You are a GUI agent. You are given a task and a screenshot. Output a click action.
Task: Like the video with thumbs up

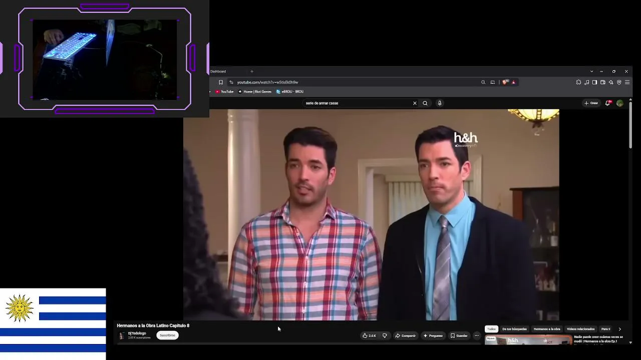tap(369, 335)
